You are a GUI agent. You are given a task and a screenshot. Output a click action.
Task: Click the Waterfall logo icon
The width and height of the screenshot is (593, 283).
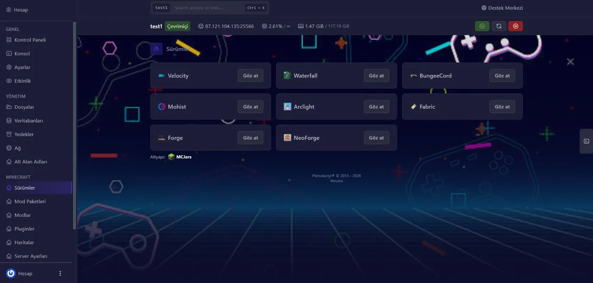tap(287, 76)
